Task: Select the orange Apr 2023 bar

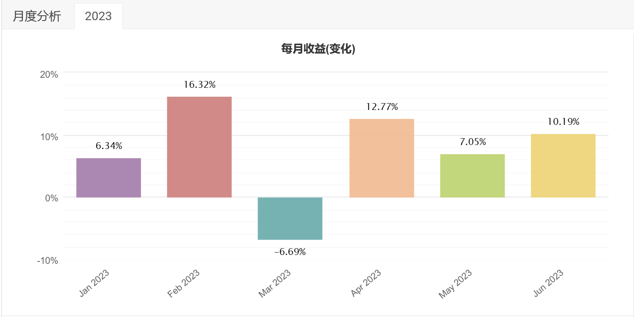Action: coord(381,158)
